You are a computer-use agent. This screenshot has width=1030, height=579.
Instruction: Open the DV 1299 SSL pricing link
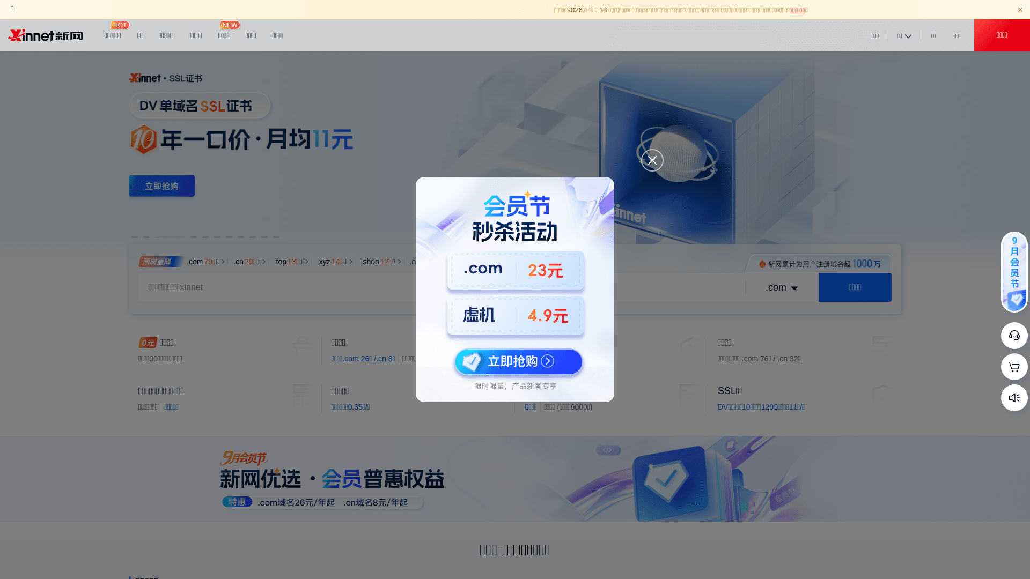point(761,407)
